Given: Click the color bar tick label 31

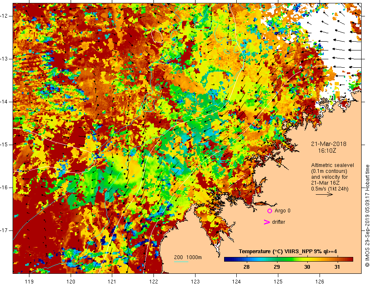Looking at the screenshot, I should 337,267.
